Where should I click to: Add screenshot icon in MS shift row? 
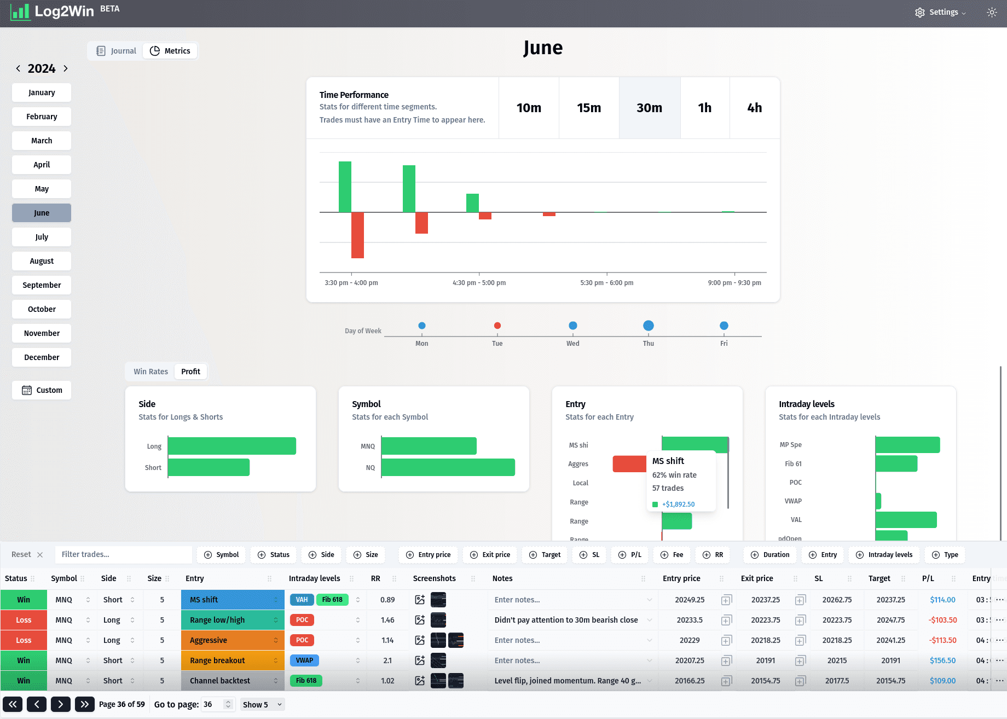[x=420, y=600]
